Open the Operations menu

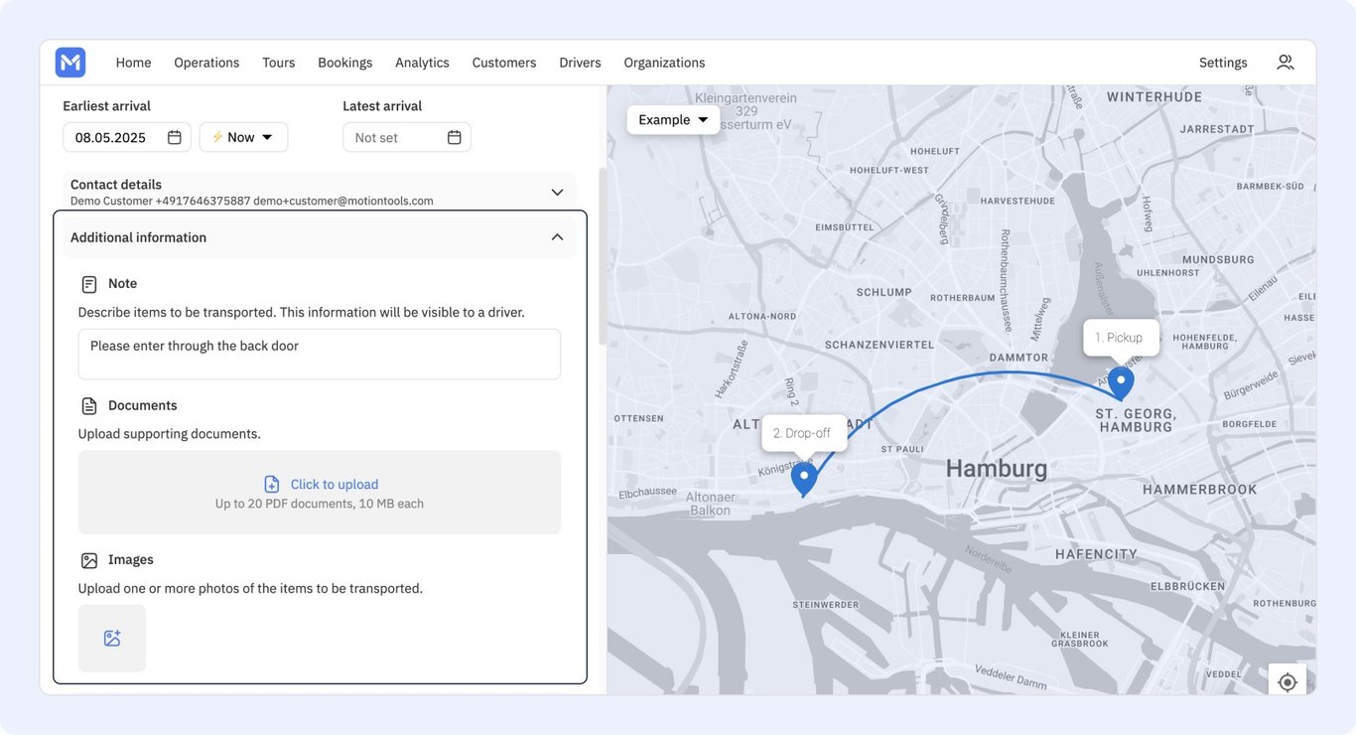206,63
